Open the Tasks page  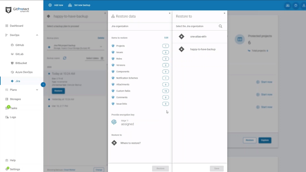click(13, 108)
